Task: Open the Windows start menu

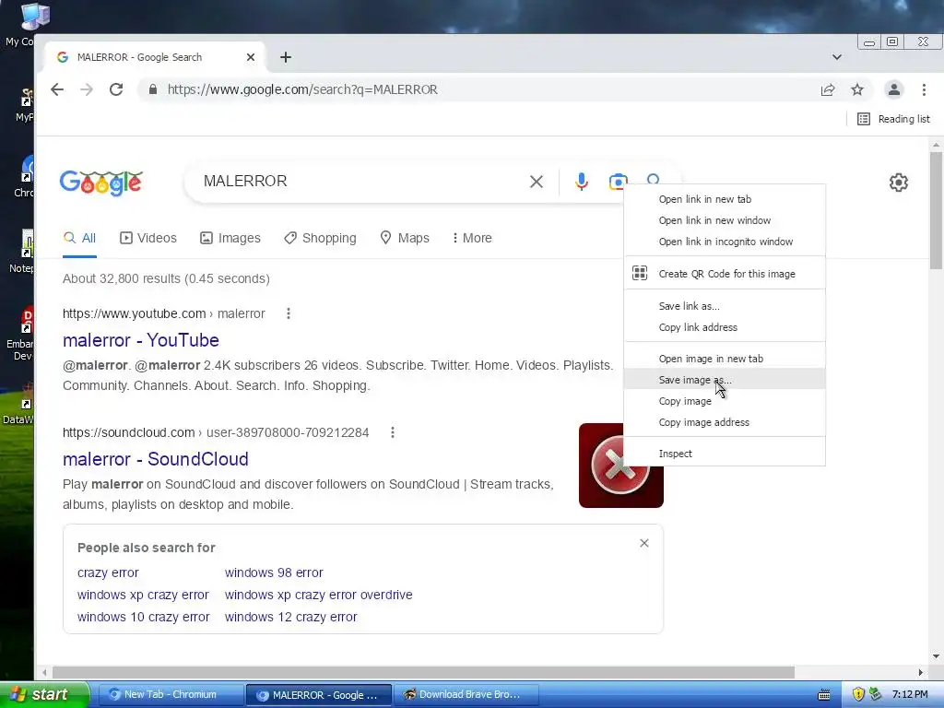Action: (x=44, y=694)
